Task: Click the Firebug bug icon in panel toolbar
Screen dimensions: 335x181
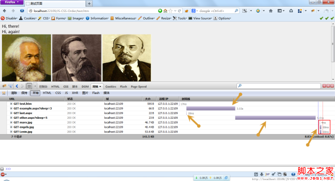Action: (4, 86)
